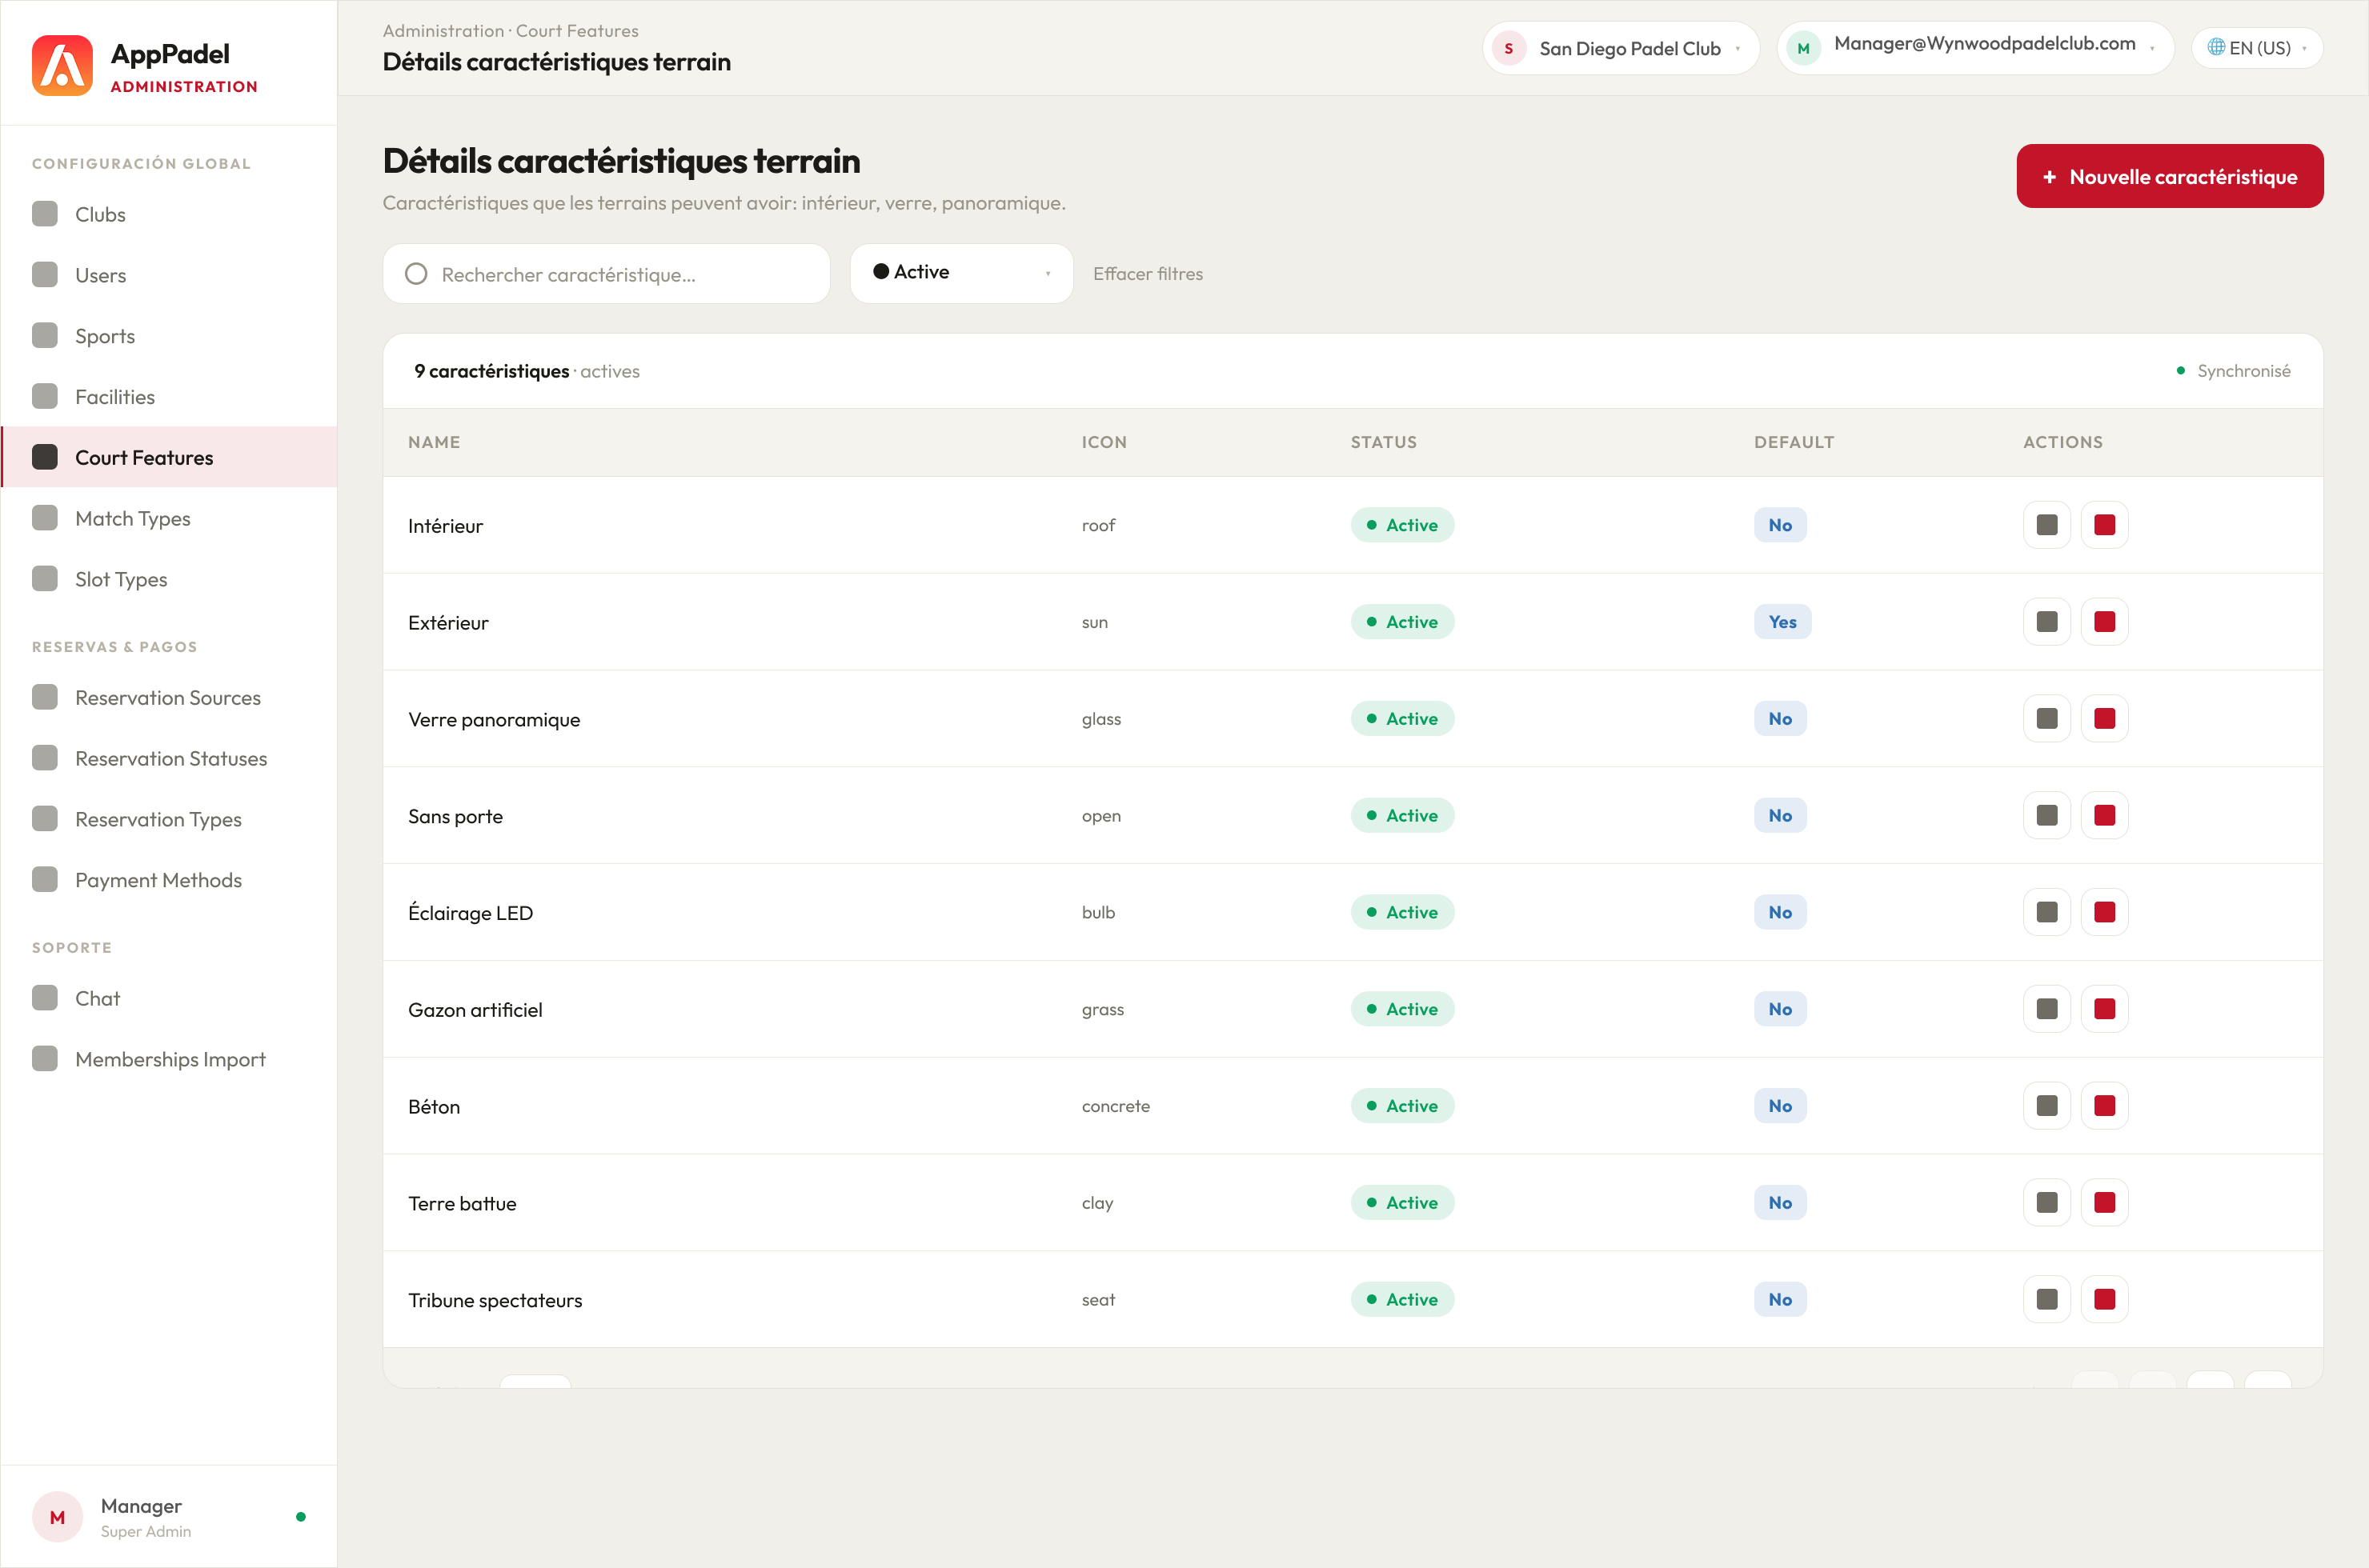Edit the Terre battue feature
The image size is (2369, 1568).
[x=2047, y=1203]
